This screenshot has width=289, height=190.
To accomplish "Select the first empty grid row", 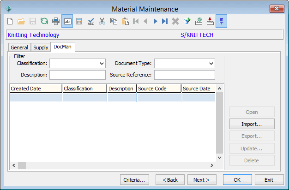I will click(113, 97).
